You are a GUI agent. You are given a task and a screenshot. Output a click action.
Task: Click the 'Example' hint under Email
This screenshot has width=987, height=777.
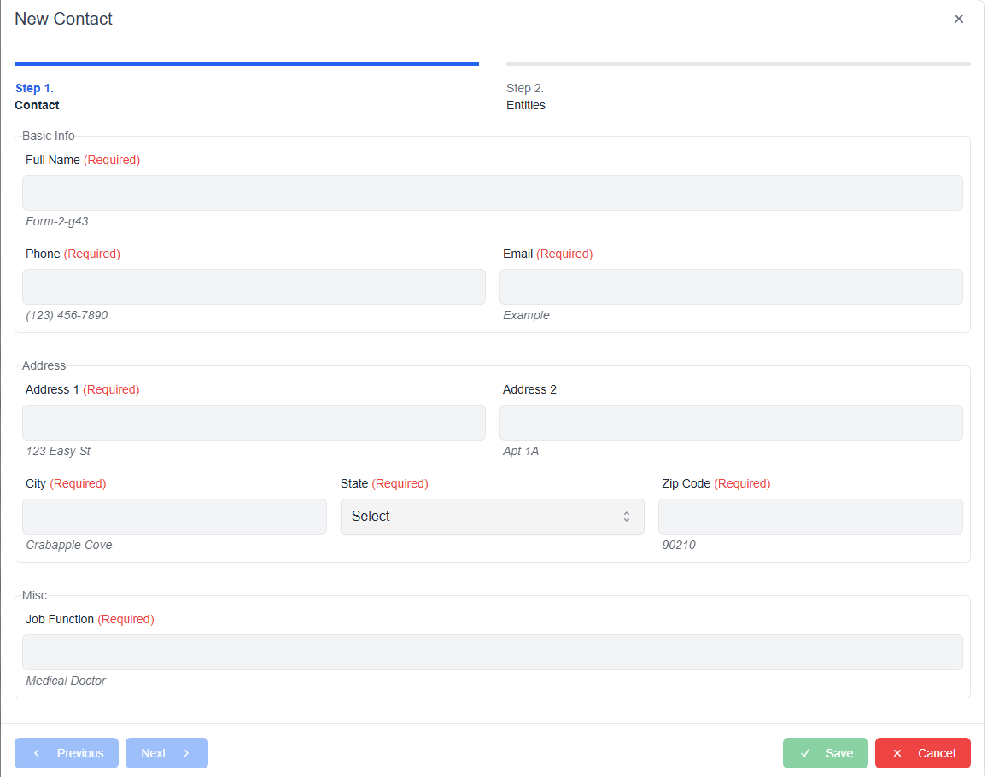coord(526,315)
